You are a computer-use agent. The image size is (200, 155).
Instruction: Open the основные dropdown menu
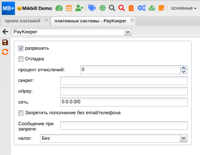(x=184, y=8)
